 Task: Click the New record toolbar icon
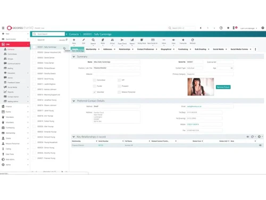(74, 41)
